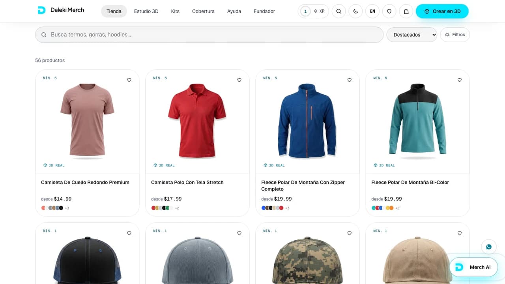The width and height of the screenshot is (505, 284).
Task: Open the Kits nav item
Action: pyautogui.click(x=175, y=11)
